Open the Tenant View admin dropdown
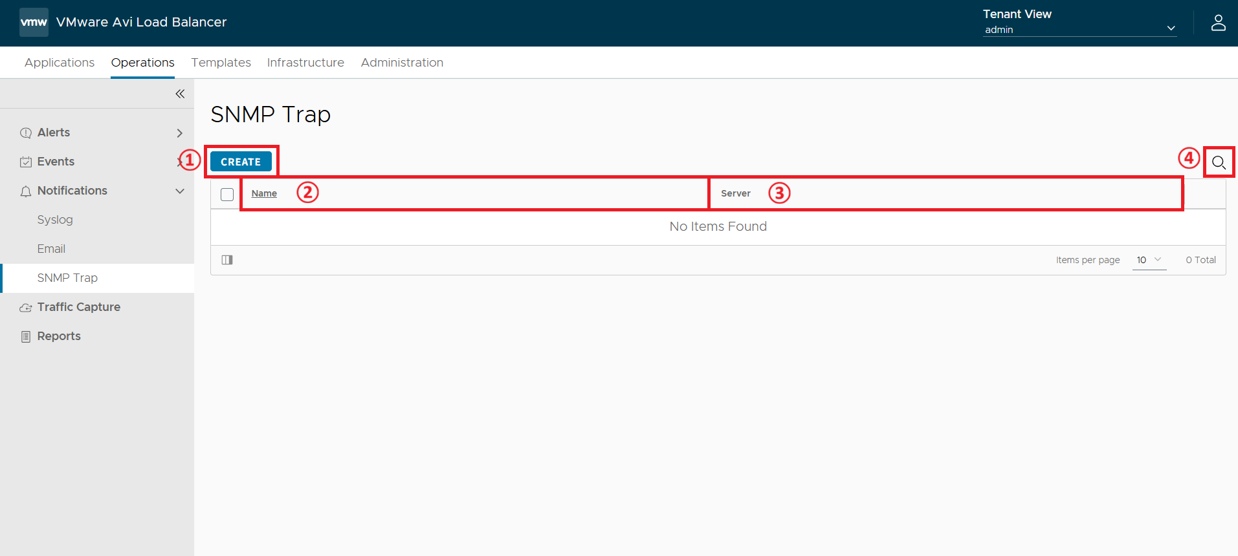 coord(1079,30)
